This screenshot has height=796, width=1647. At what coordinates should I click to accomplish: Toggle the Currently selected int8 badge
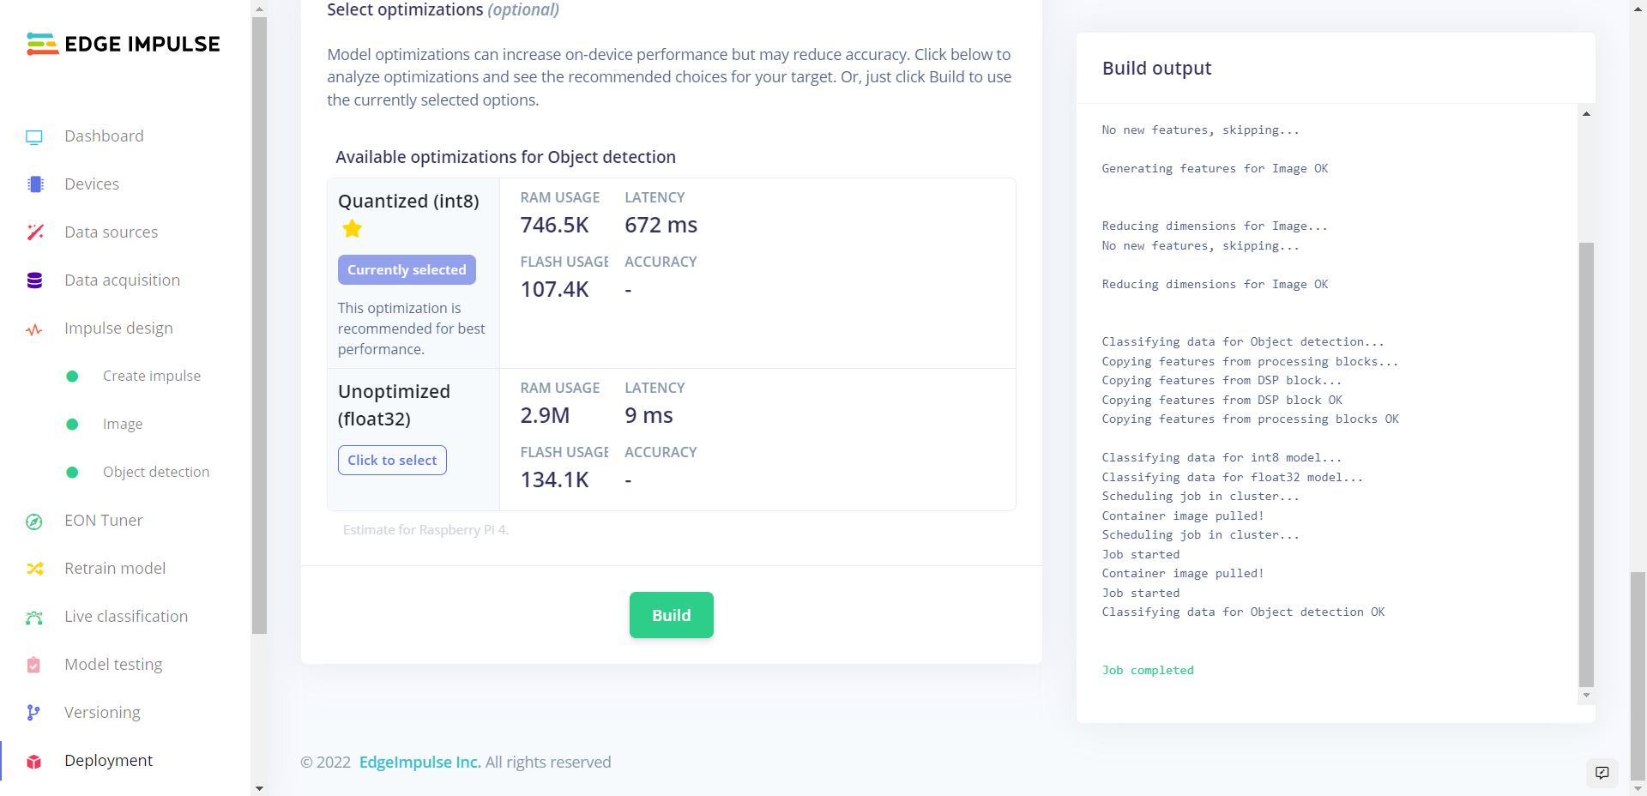point(407,270)
